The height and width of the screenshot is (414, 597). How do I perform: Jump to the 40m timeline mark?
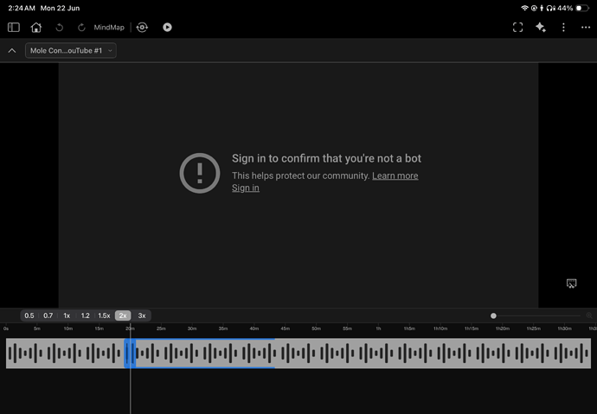[254, 328]
